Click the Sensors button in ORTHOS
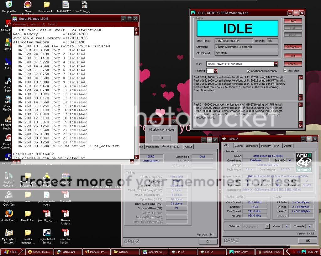 292,47
